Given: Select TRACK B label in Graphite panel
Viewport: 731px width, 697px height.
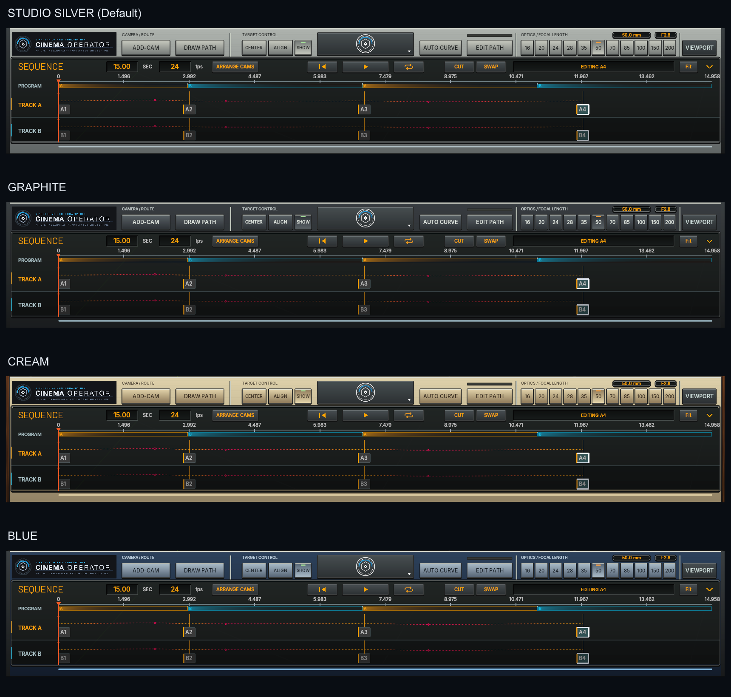Looking at the screenshot, I should 30,305.
